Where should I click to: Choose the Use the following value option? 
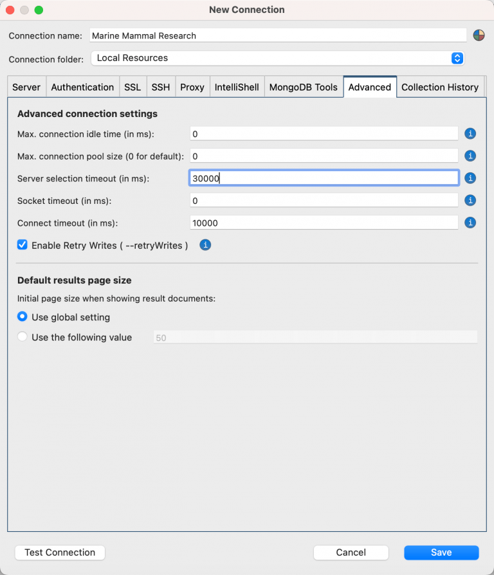(22, 336)
